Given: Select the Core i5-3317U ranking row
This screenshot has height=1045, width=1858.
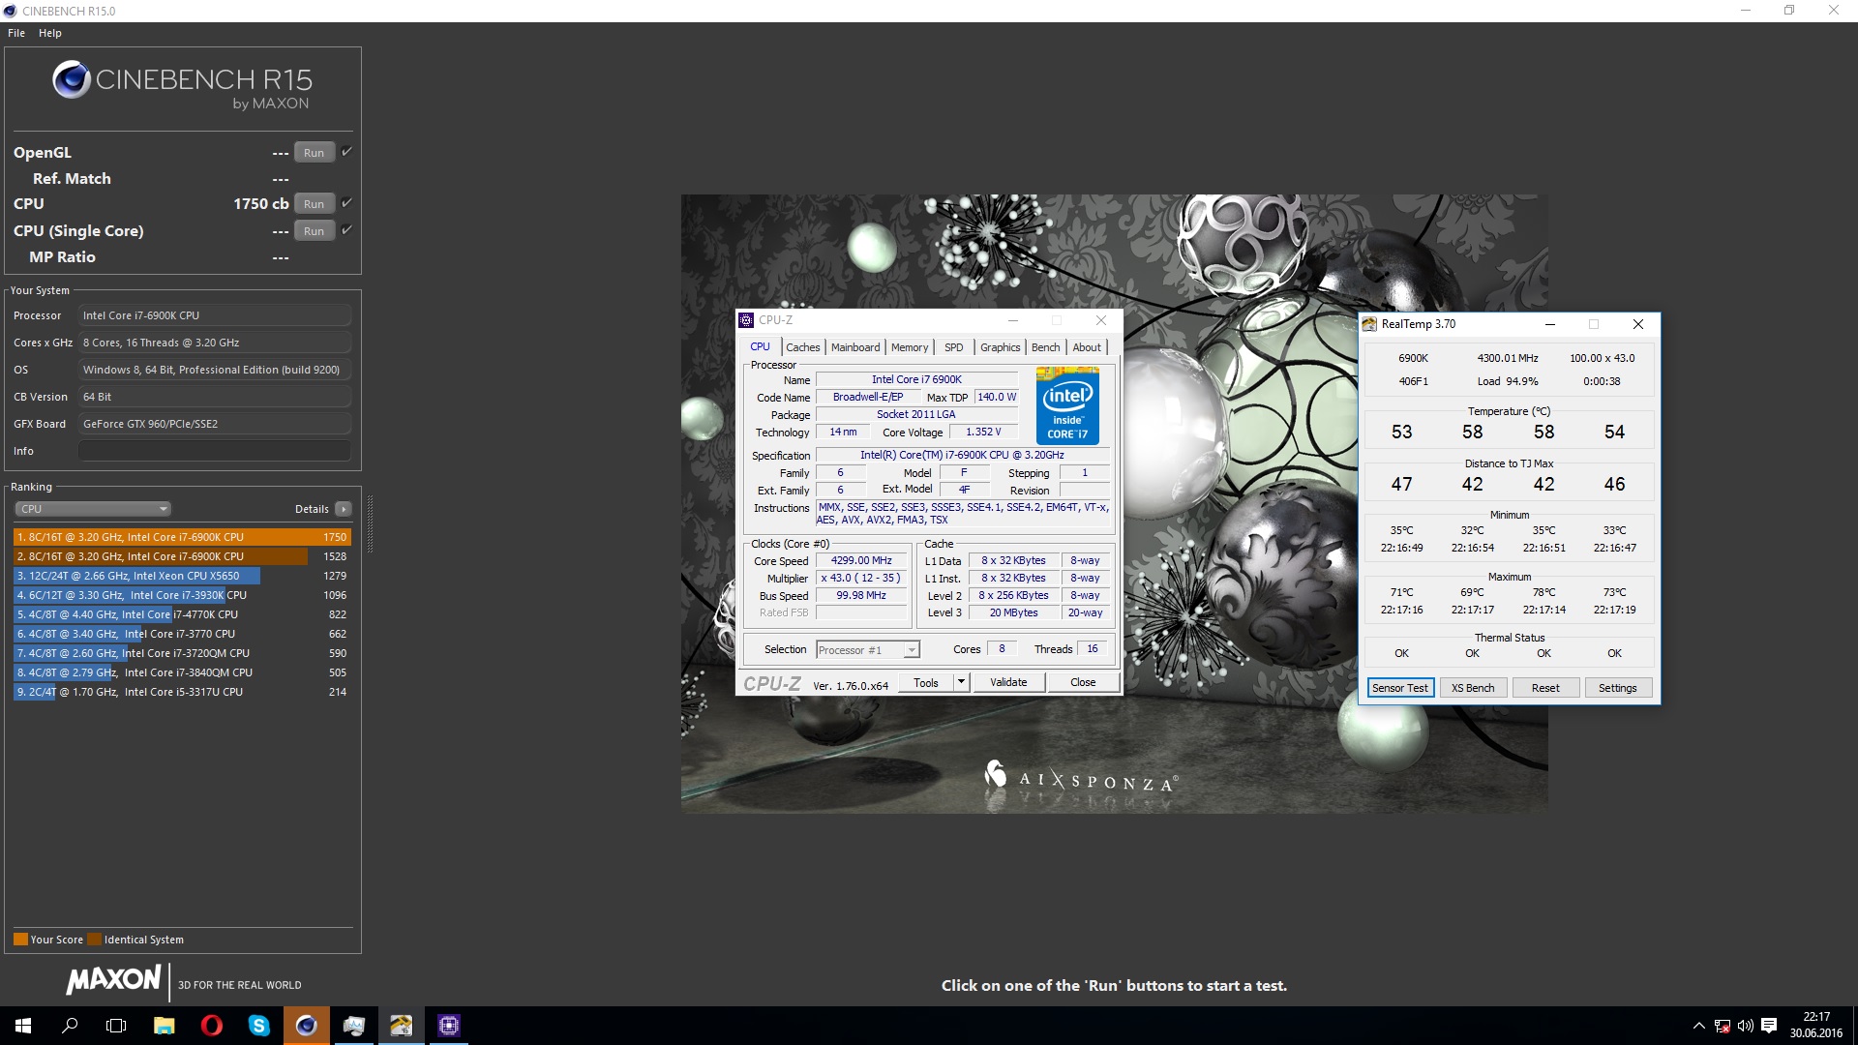Looking at the screenshot, I should 182,692.
